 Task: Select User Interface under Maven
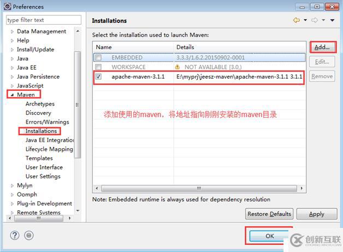click(x=44, y=167)
